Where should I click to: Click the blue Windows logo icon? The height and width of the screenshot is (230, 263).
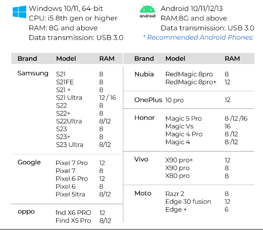19,12
